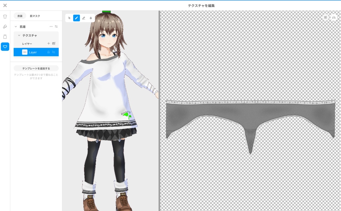The image size is (341, 211).
Task: Click the Layer name text
Action: pos(33,52)
